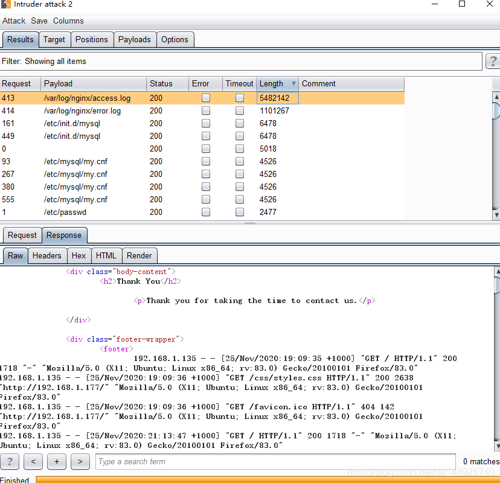
Task: Go to previous search match arrow
Action: click(x=33, y=461)
